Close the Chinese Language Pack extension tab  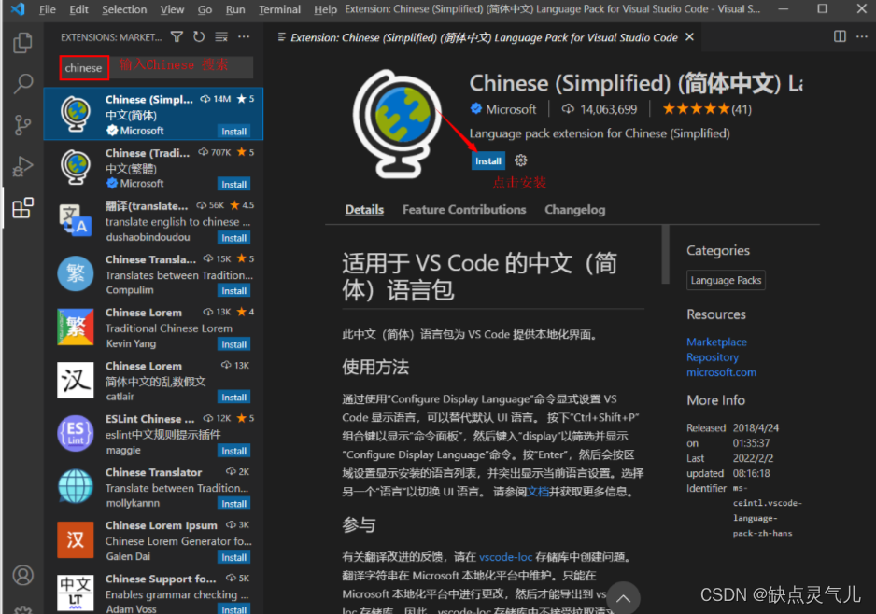click(x=690, y=36)
